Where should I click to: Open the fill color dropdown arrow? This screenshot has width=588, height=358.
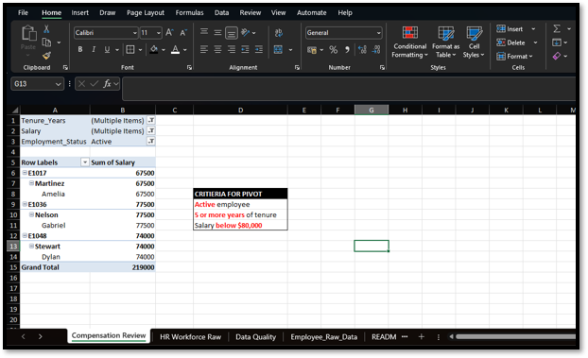tap(164, 50)
